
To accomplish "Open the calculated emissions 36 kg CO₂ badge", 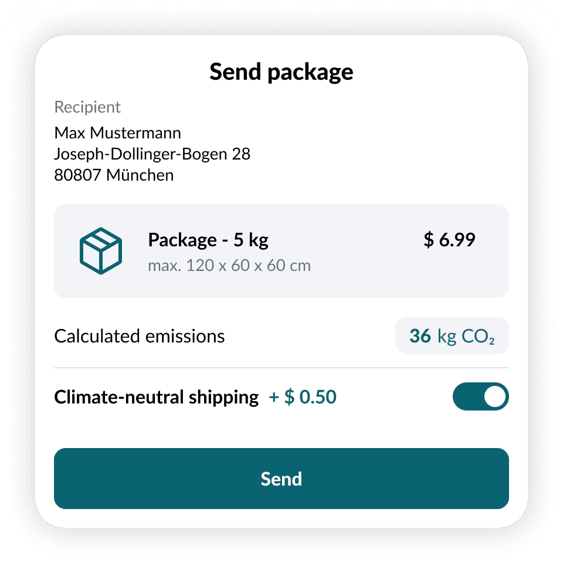I will (452, 335).
